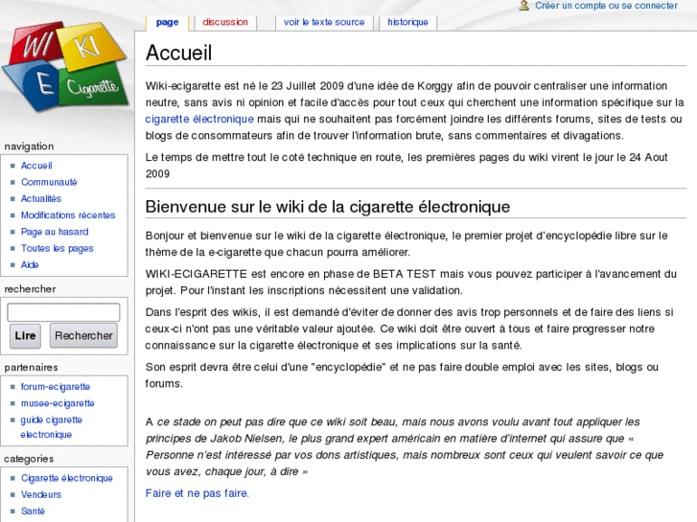Image resolution: width=697 pixels, height=522 pixels.
Task: Click the Wiki E Cigarette logo
Action: [x=66, y=66]
